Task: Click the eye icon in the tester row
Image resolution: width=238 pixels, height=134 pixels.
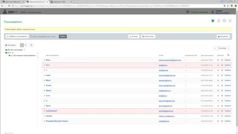Action: [x=218, y=75]
